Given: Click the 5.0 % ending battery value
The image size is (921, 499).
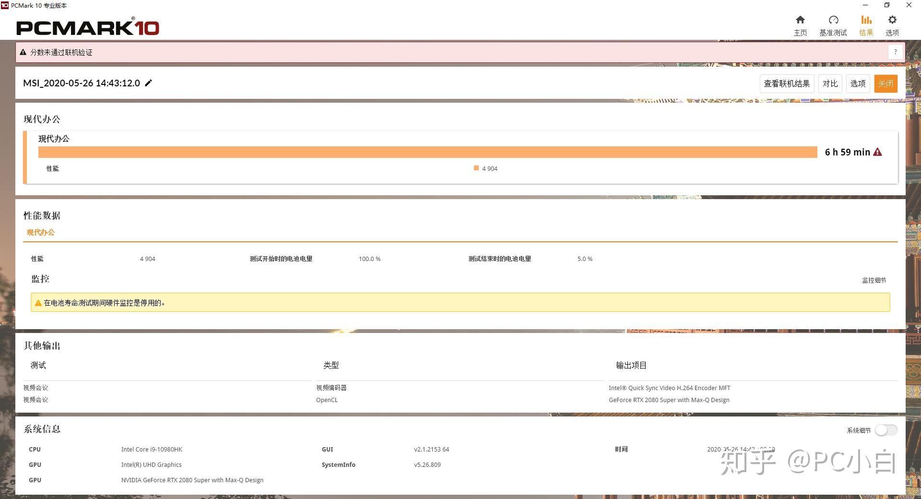Looking at the screenshot, I should [585, 259].
